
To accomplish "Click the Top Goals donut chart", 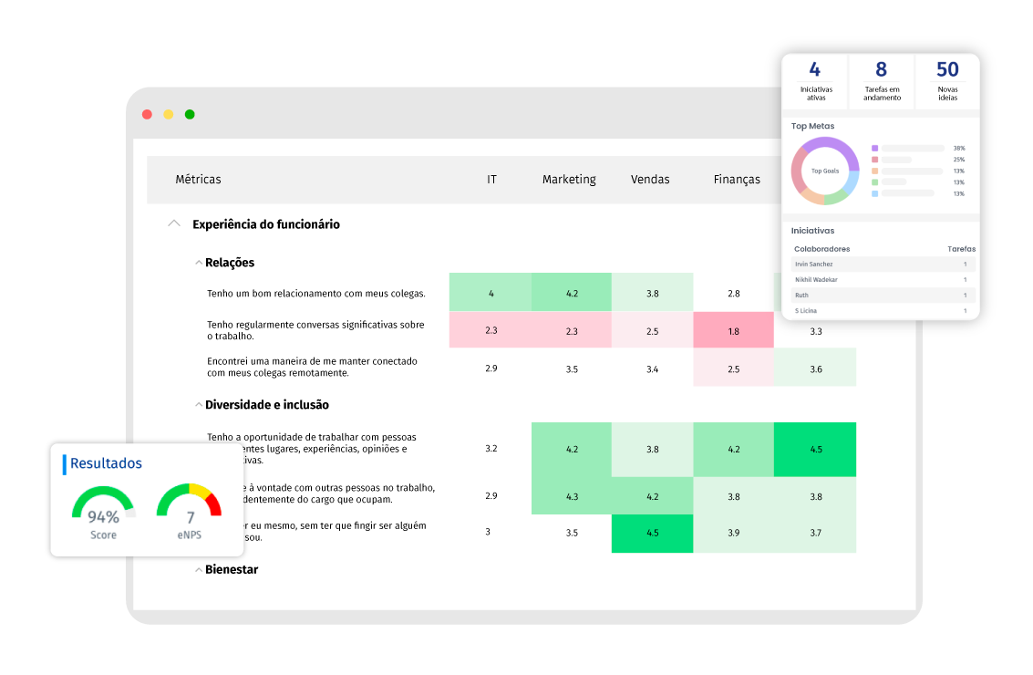I will point(825,171).
